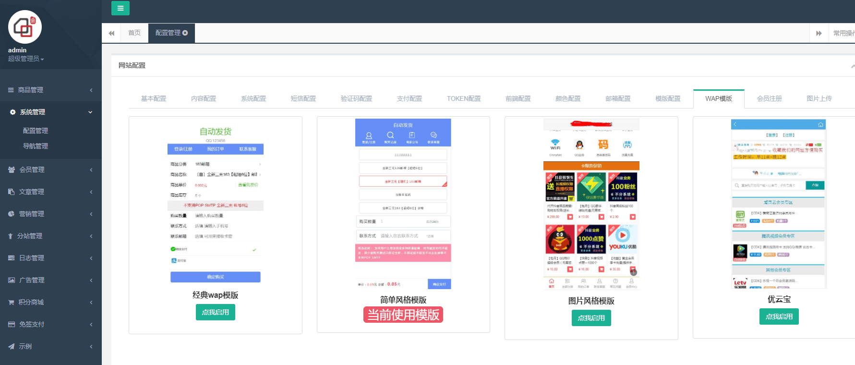
Task: Switch to the 支付配置 tab
Action: (x=409, y=98)
